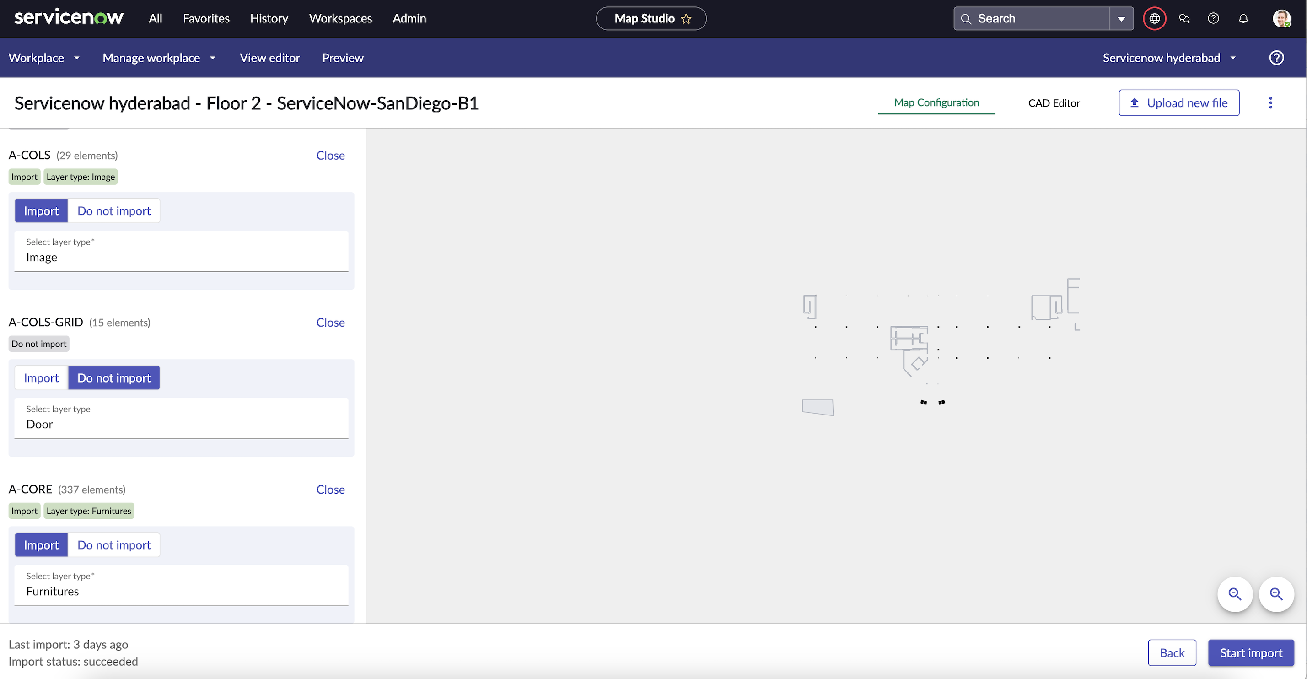1307x679 pixels.
Task: Open View editor
Action: click(269, 58)
